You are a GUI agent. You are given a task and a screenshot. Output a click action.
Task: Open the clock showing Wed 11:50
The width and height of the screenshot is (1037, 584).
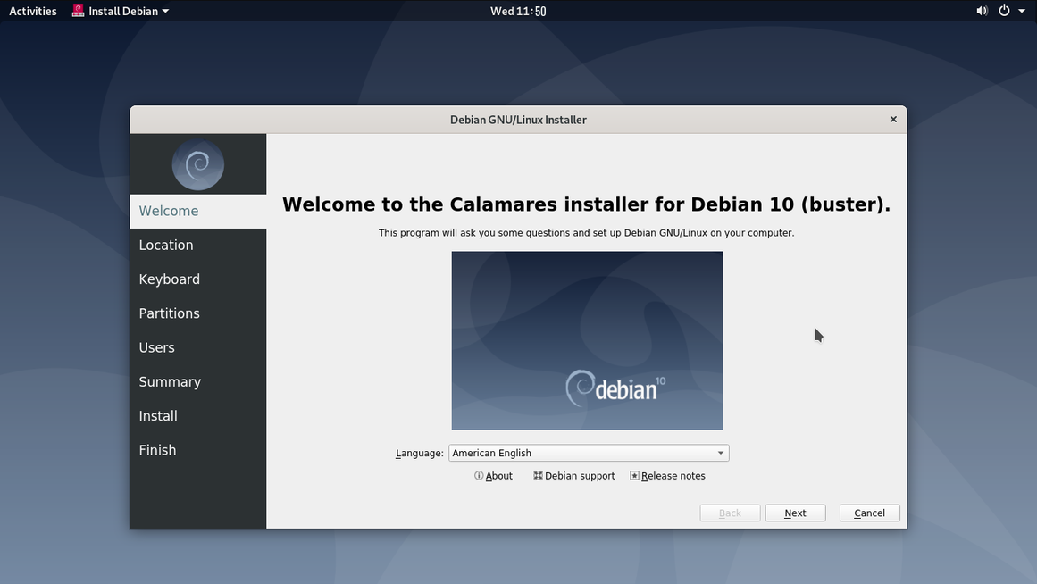pyautogui.click(x=518, y=11)
